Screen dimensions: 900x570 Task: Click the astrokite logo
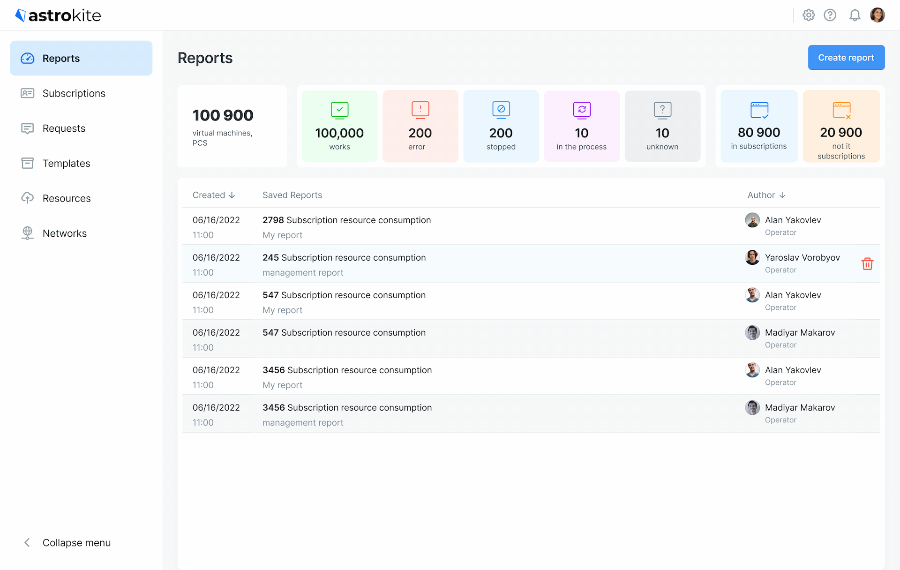click(x=58, y=15)
